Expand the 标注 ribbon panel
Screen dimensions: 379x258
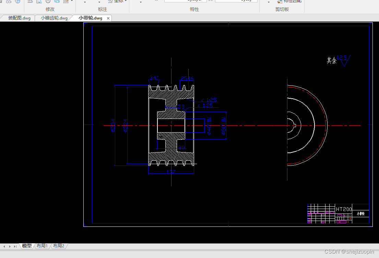point(103,9)
